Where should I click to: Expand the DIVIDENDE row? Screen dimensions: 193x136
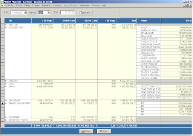click(6, 117)
